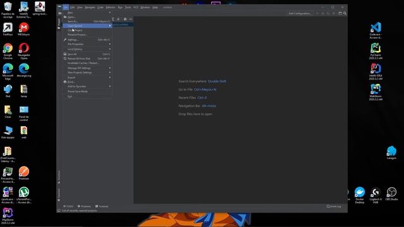Select Rename Project... entry
This screenshot has height=227, width=404.
(x=87, y=35)
